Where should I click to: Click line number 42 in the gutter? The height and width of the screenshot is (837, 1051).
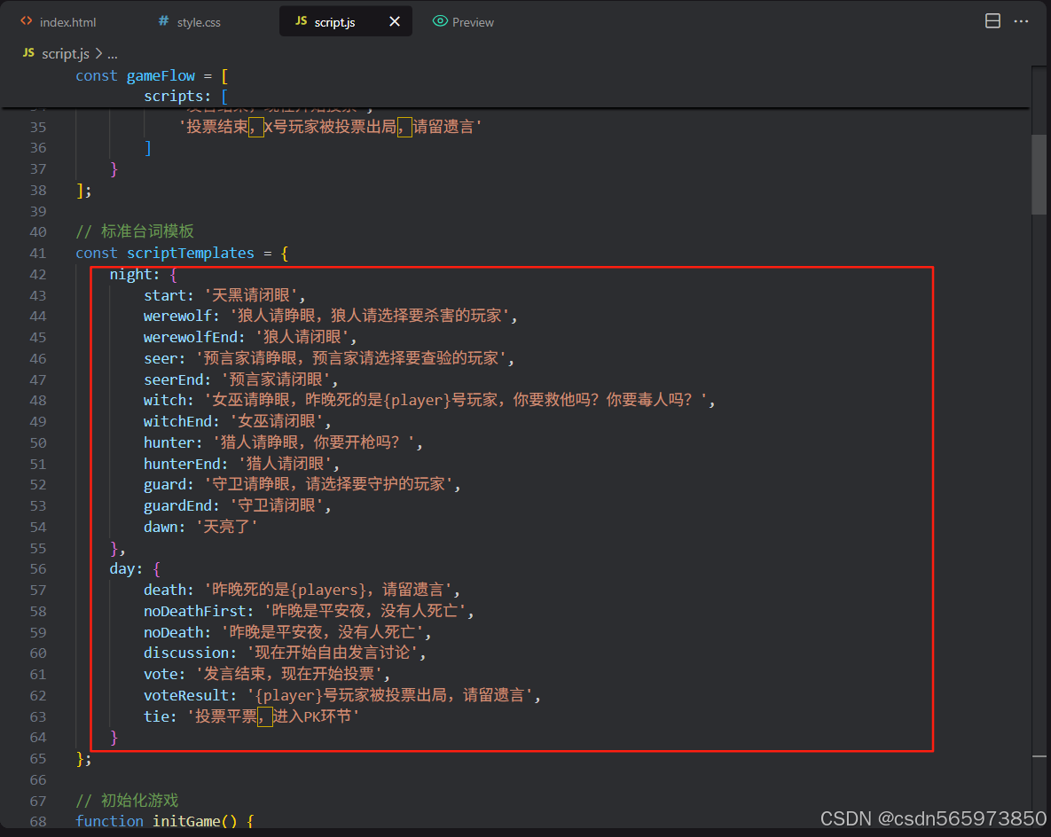38,275
